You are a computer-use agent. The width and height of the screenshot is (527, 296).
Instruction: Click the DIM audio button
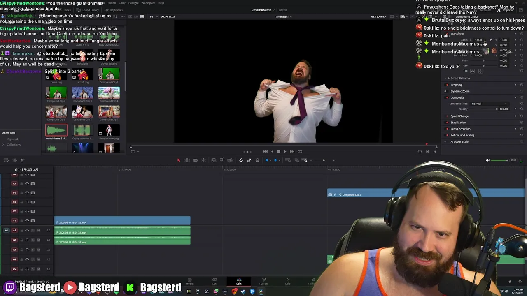pos(513,160)
